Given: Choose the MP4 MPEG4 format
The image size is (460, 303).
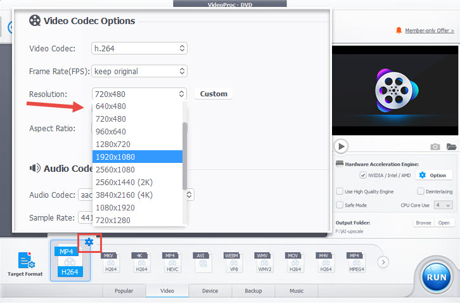Looking at the screenshot, I should click(x=356, y=262).
